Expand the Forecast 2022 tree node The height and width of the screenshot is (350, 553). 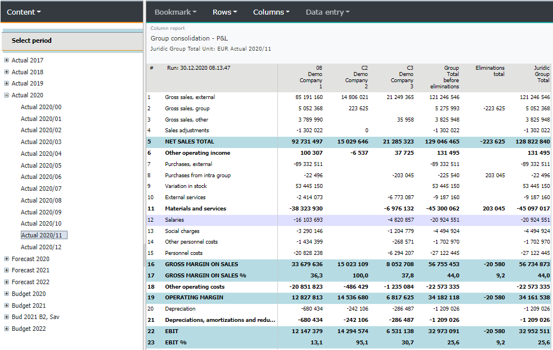click(6, 282)
